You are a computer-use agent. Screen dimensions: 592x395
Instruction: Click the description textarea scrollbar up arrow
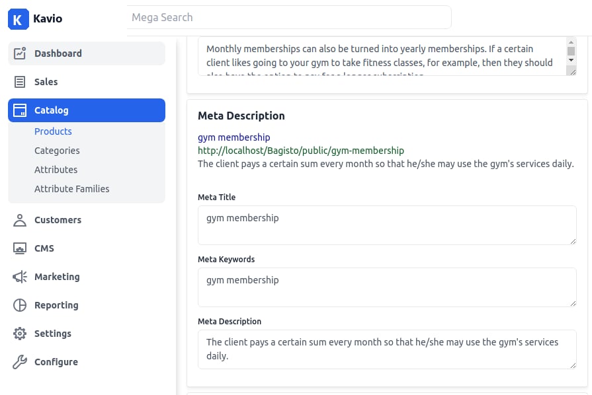coord(571,42)
